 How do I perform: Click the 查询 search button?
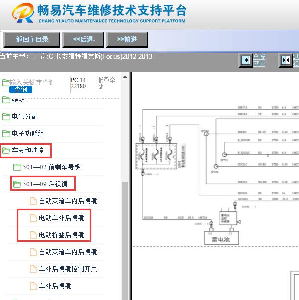21,89
